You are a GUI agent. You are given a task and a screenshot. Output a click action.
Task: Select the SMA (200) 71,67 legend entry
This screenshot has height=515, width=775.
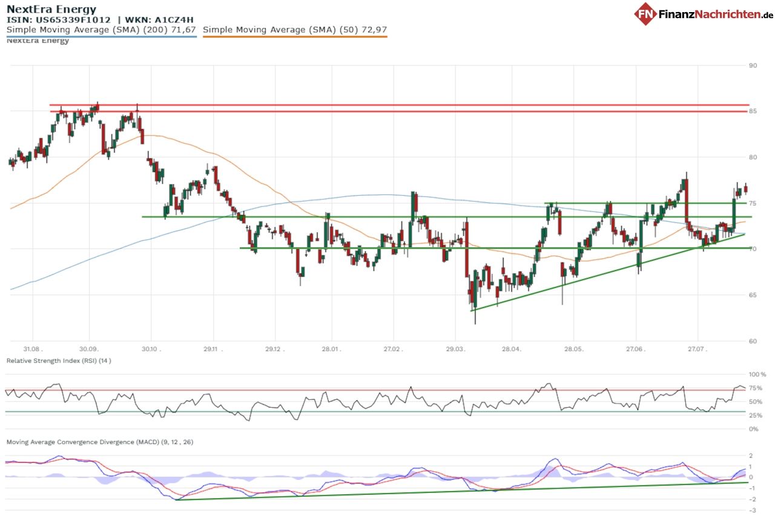click(x=101, y=29)
